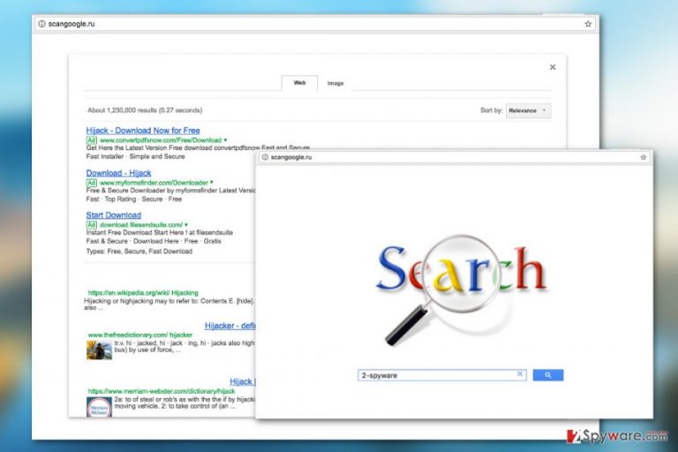Open the 'Download - Hijack' ad link
Image resolution: width=678 pixels, height=452 pixels.
pyautogui.click(x=118, y=173)
